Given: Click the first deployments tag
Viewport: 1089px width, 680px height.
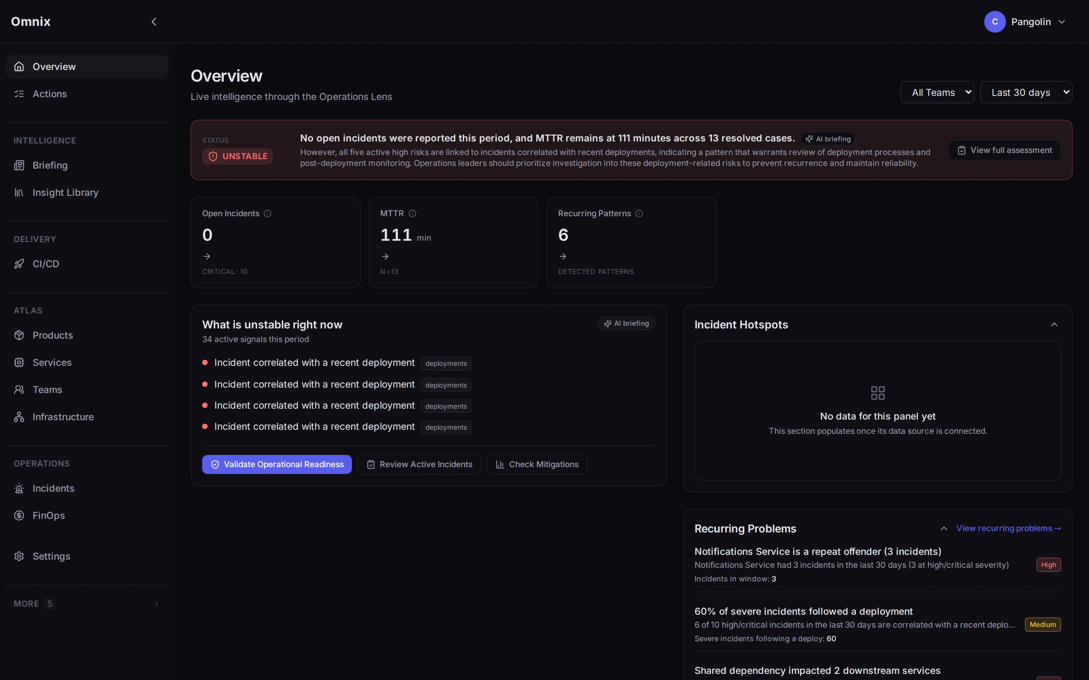Looking at the screenshot, I should click(x=446, y=363).
